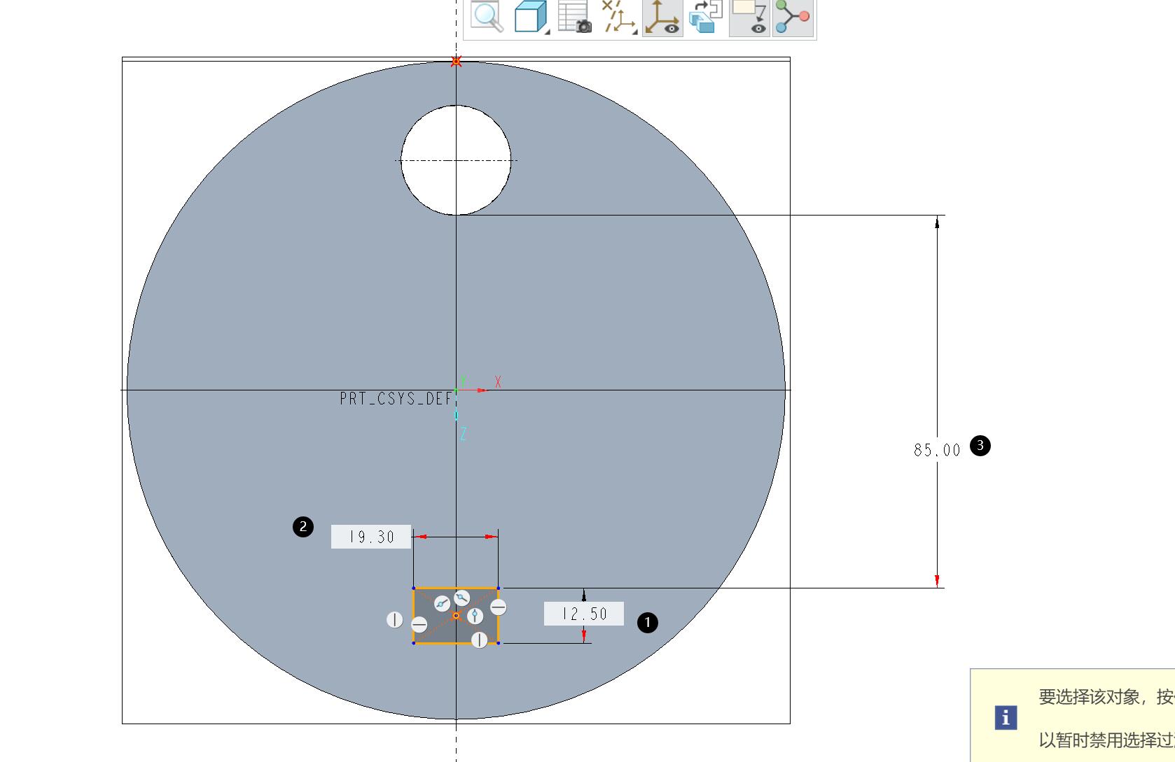Viewport: 1175px width, 762px height.
Task: Click the zoom magnifier icon in toolbar
Action: click(487, 16)
